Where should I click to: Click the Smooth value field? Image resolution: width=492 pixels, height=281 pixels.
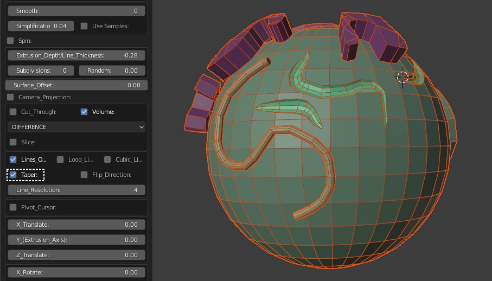pos(76,11)
